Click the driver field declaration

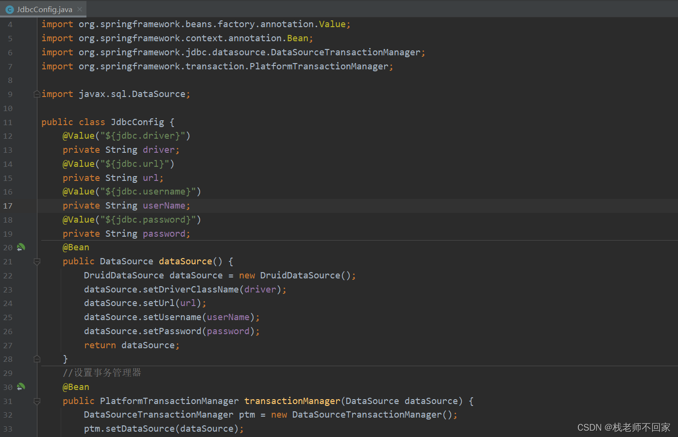click(x=121, y=150)
